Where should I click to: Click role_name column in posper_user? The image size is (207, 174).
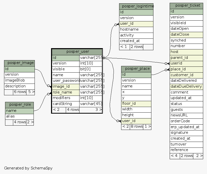pyautogui.click(x=66, y=92)
